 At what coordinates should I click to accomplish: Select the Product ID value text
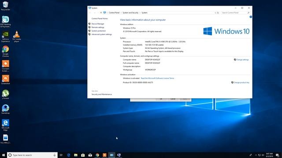(143, 83)
